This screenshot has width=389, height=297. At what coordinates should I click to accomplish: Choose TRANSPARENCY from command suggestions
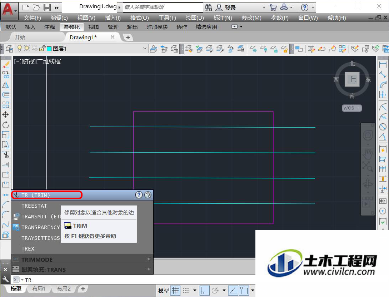41,227
